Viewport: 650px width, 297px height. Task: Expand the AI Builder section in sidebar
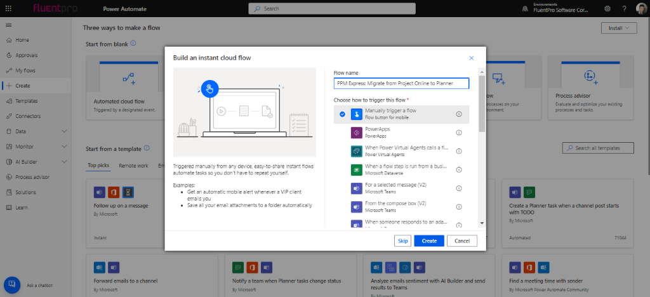click(x=64, y=162)
